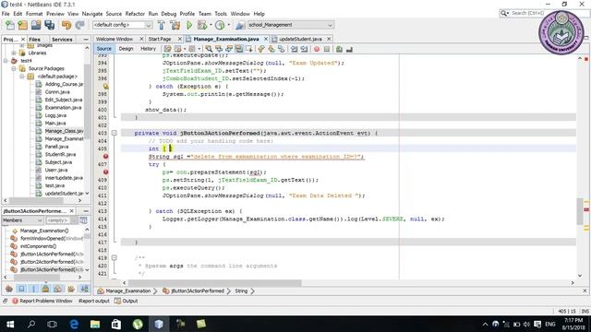Open the Tools menu
Screen dimensions: 591x332
click(221, 14)
